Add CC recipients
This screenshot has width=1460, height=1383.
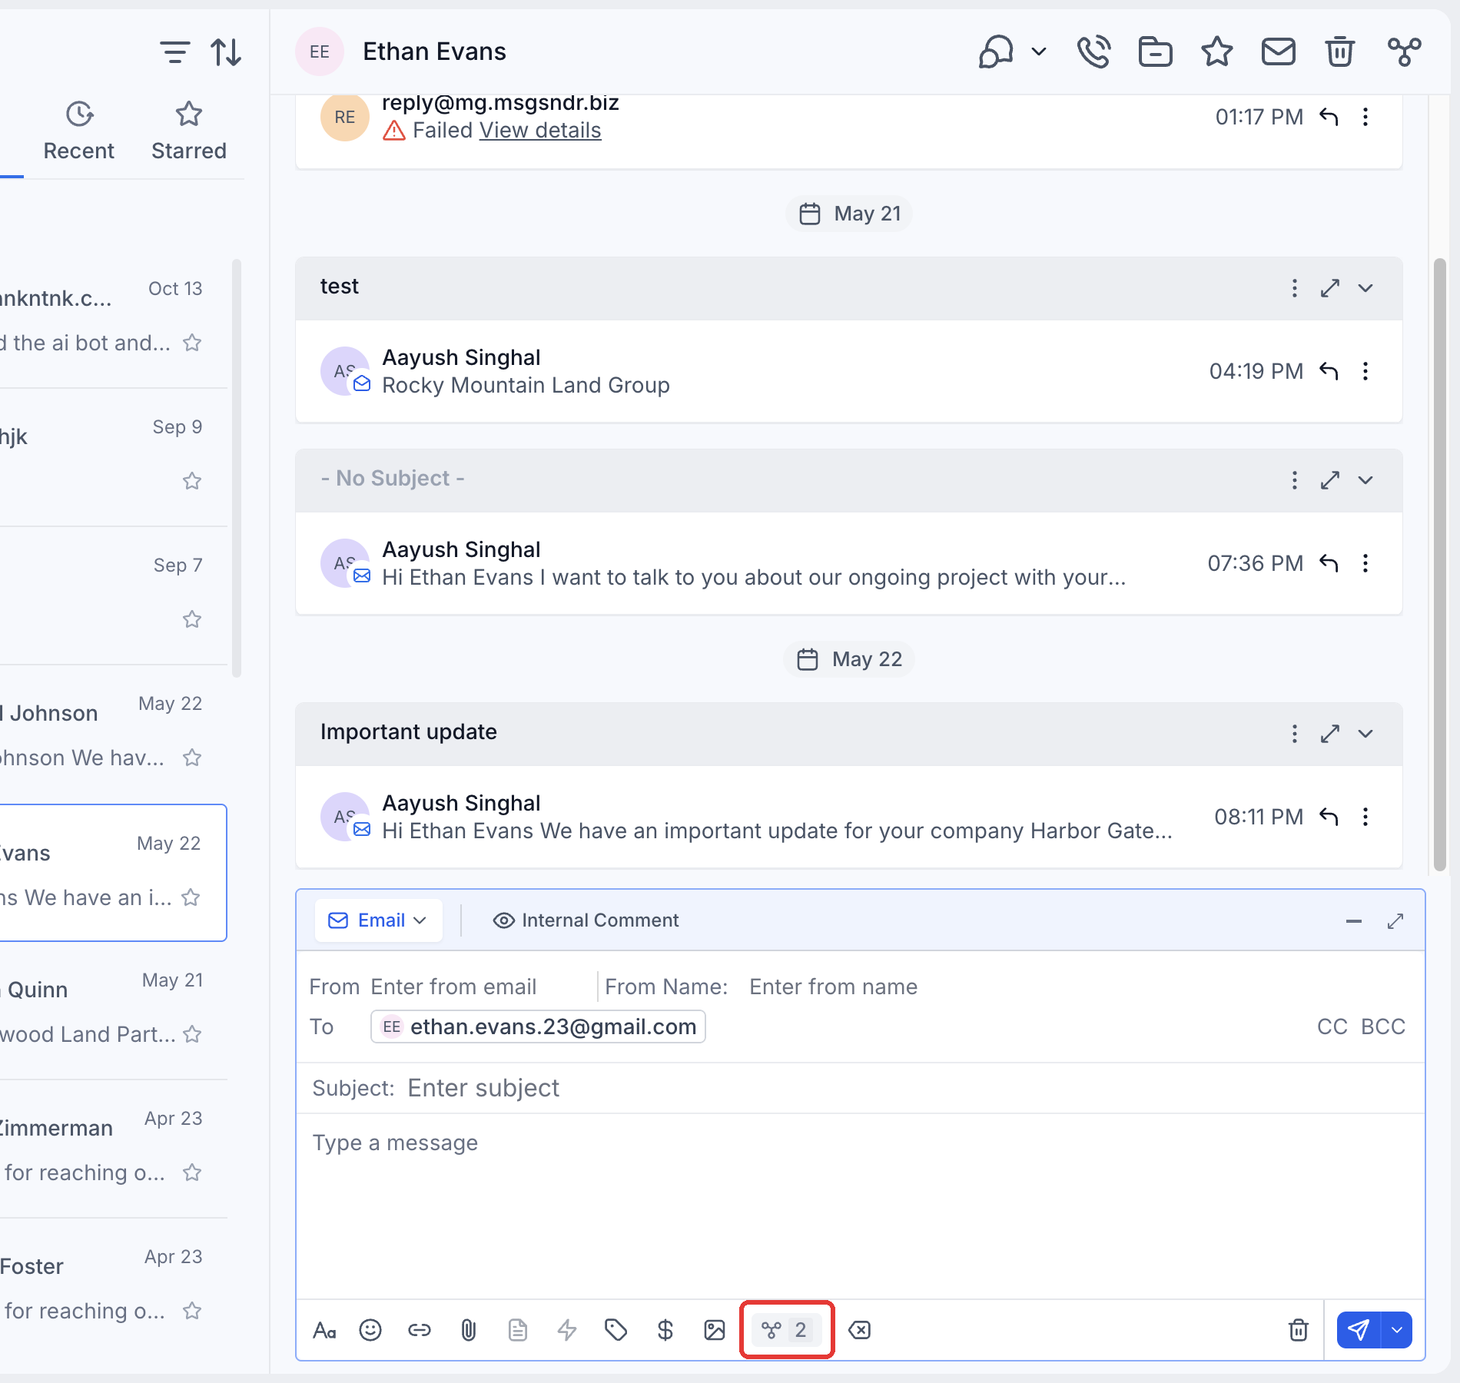tap(1332, 1026)
